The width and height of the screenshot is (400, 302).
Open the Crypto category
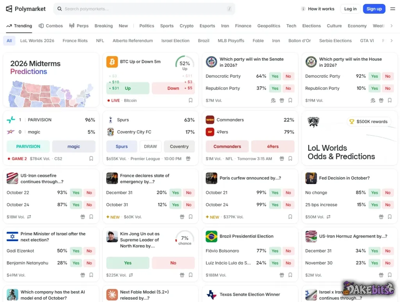tap(186, 26)
